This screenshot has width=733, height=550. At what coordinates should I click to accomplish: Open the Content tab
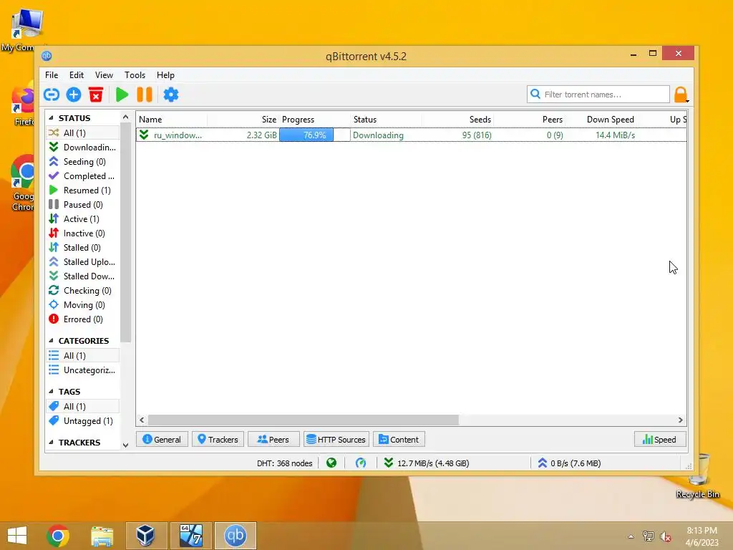(x=399, y=440)
